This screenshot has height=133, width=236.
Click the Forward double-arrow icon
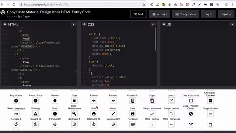[x=113, y=101]
